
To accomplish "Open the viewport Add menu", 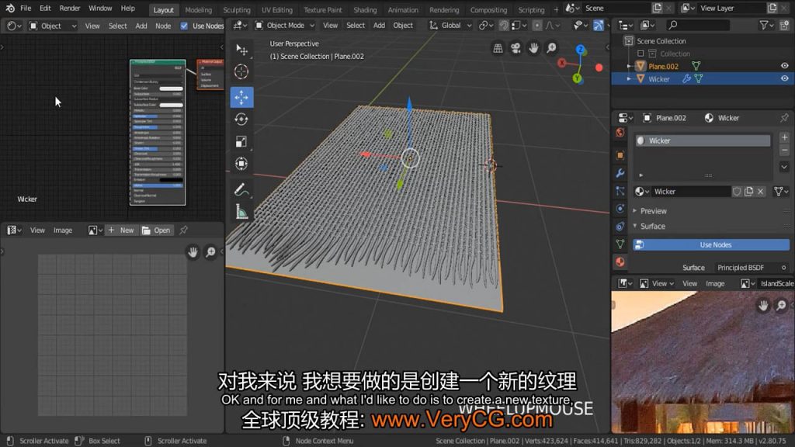I will point(379,25).
